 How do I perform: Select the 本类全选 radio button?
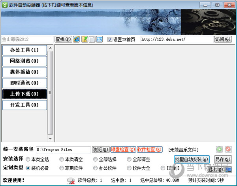tap(28, 159)
